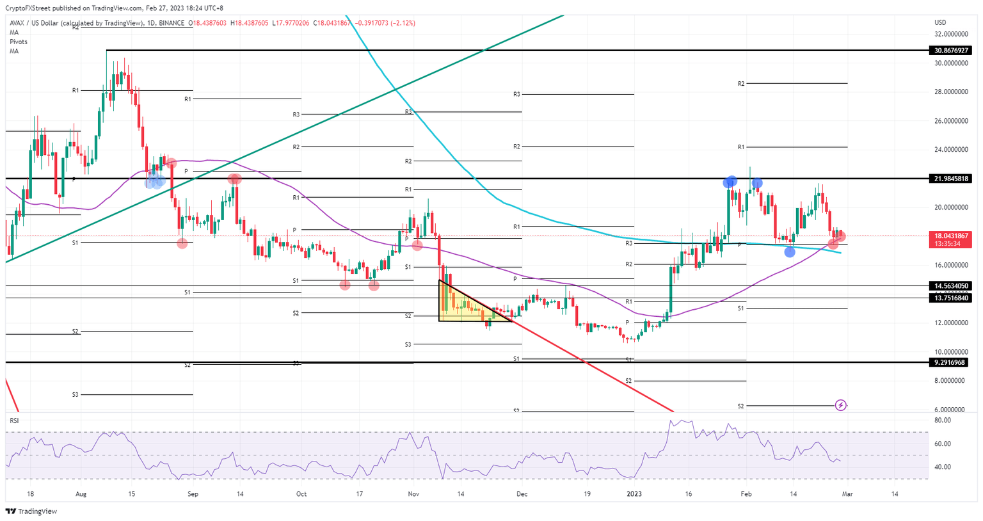This screenshot has height=521, width=983.
Task: Select the blue circle marker near the February highs
Action: [731, 182]
